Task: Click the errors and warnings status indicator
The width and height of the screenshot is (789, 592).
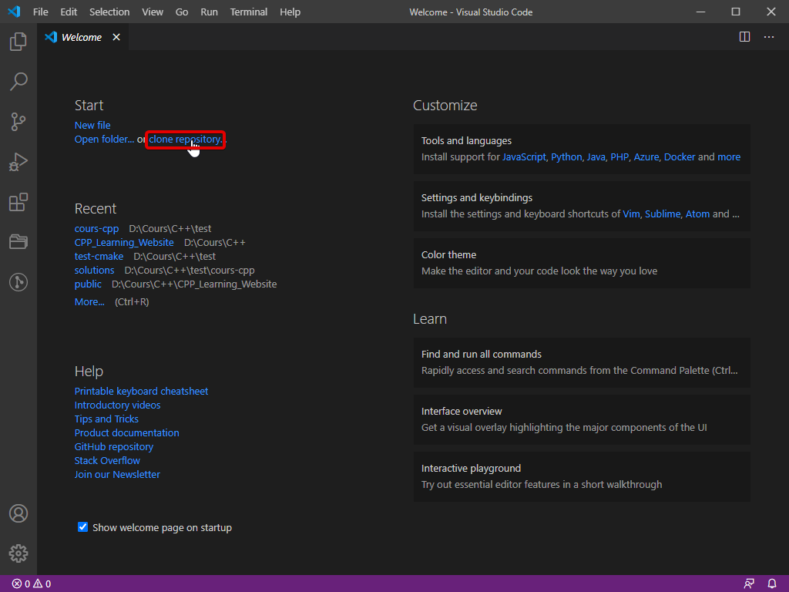Action: click(31, 584)
